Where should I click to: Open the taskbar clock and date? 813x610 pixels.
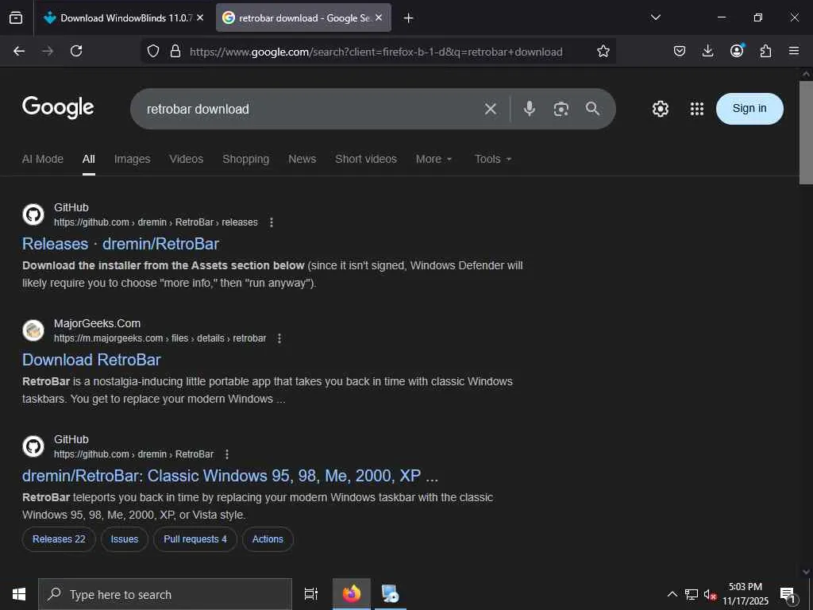[x=746, y=594]
